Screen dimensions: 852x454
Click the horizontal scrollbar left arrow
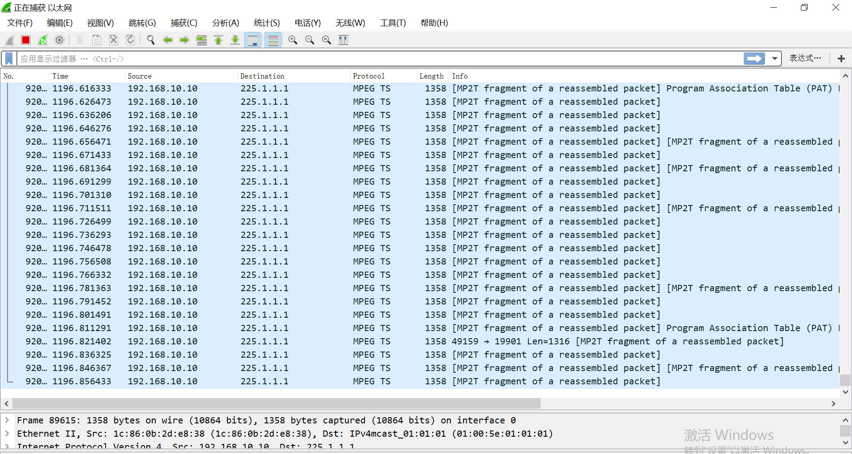pos(6,403)
